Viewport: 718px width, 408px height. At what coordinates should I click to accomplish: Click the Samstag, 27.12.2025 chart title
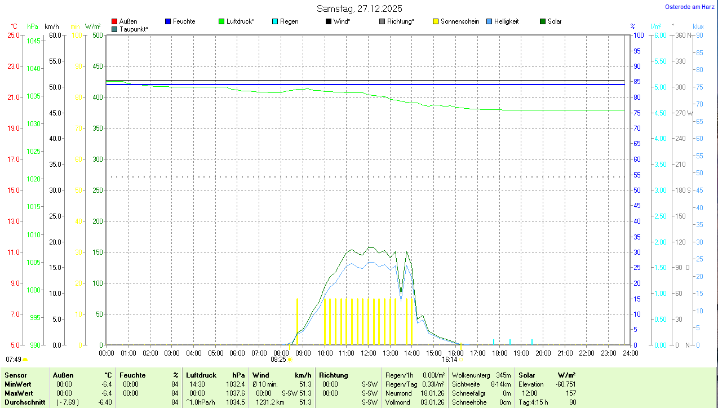point(359,8)
